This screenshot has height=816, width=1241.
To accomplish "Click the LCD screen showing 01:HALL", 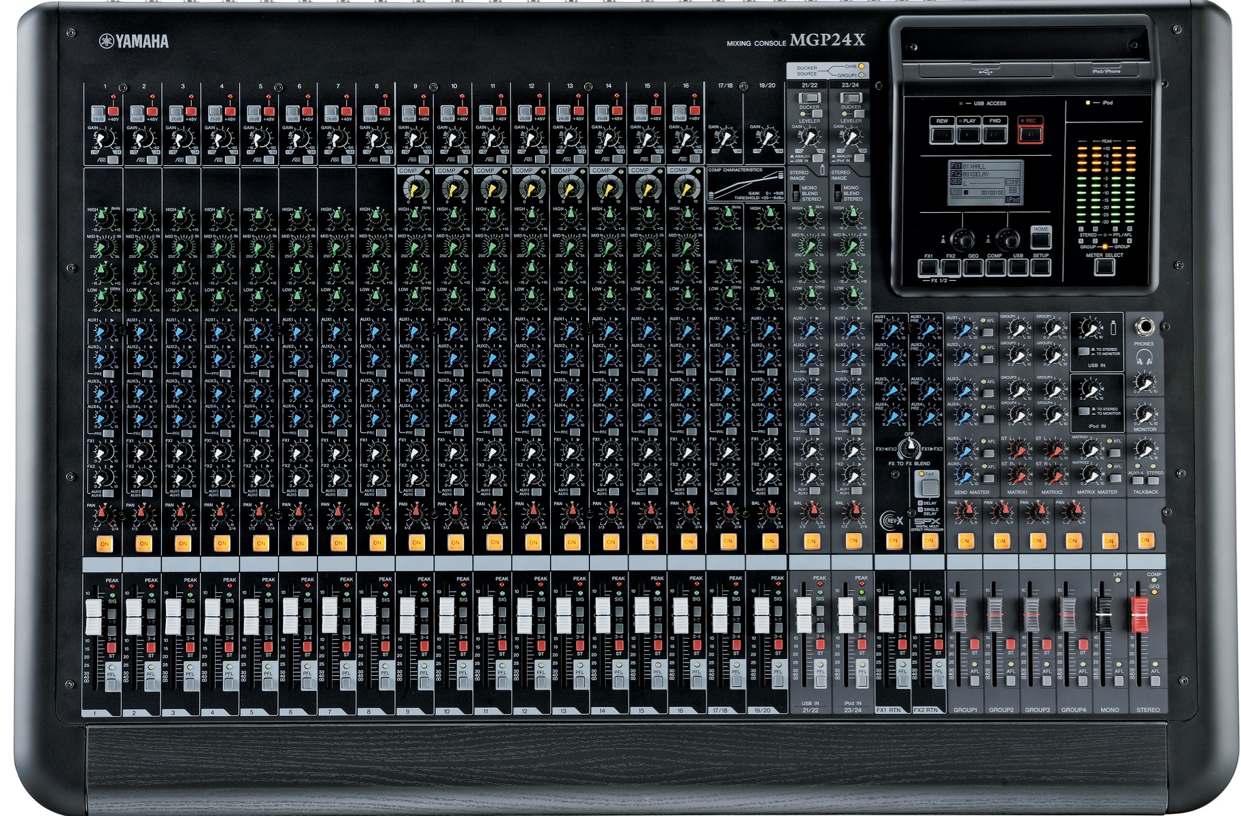I will pos(985,182).
